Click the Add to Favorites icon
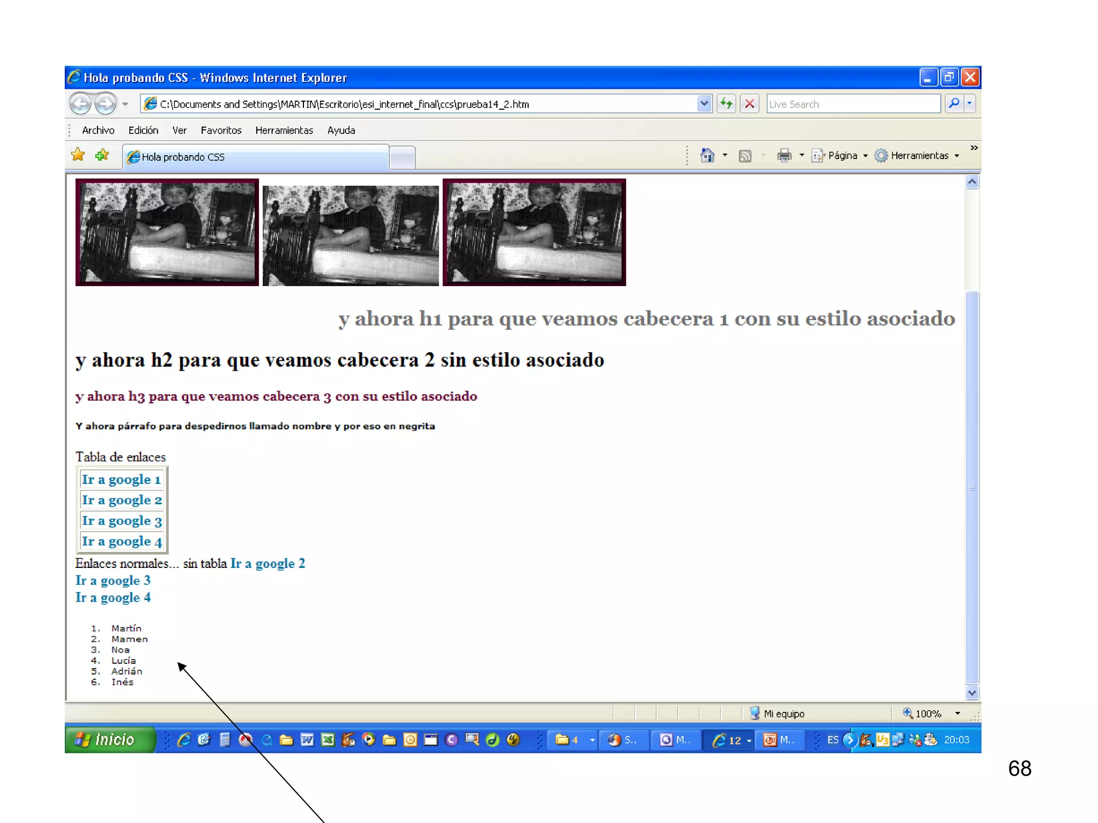The image size is (1098, 823). 102,155
